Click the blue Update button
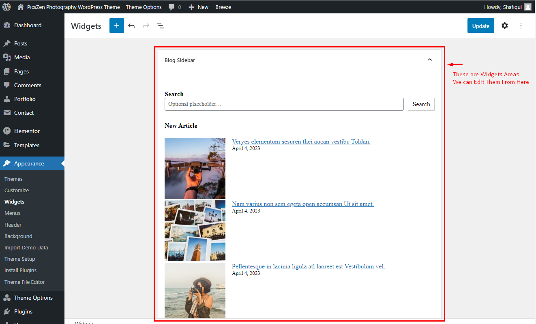Viewport: 536px width, 324px height. [481, 26]
